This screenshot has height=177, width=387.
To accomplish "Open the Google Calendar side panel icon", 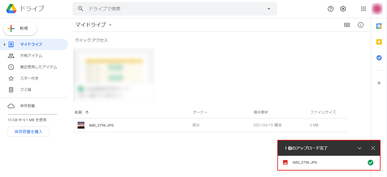I will (379, 26).
